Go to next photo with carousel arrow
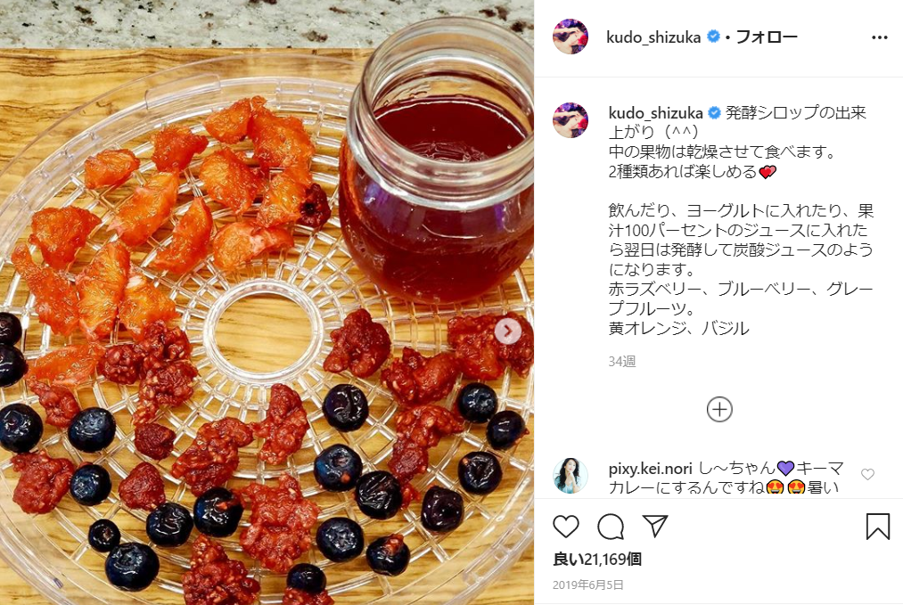 tap(508, 331)
